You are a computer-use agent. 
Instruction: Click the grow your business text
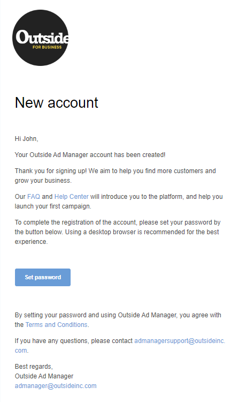click(43, 181)
